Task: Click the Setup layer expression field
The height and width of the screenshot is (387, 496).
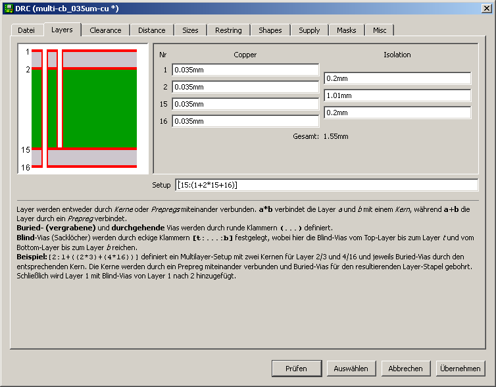Action: 327,185
